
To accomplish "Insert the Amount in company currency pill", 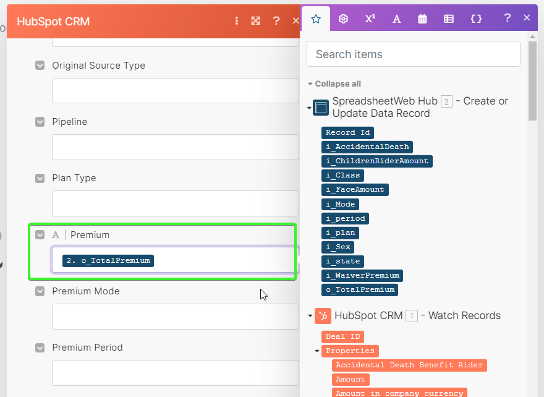I will pyautogui.click(x=399, y=393).
